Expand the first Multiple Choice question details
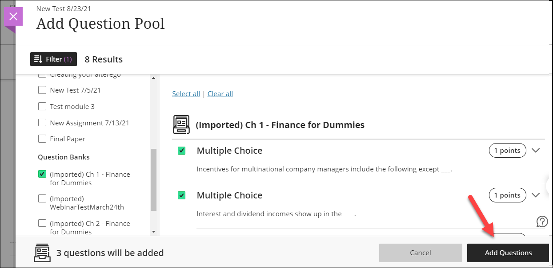 pyautogui.click(x=536, y=151)
